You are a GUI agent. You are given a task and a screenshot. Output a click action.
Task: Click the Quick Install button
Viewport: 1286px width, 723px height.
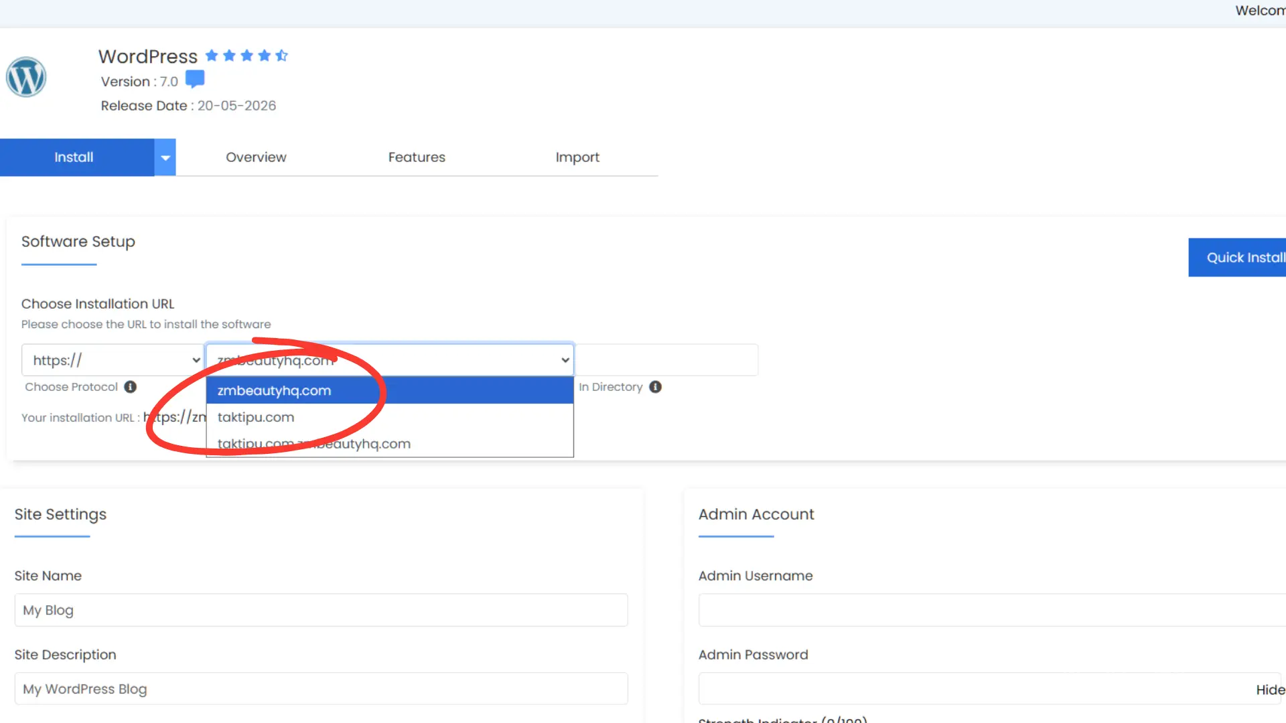pos(1237,258)
